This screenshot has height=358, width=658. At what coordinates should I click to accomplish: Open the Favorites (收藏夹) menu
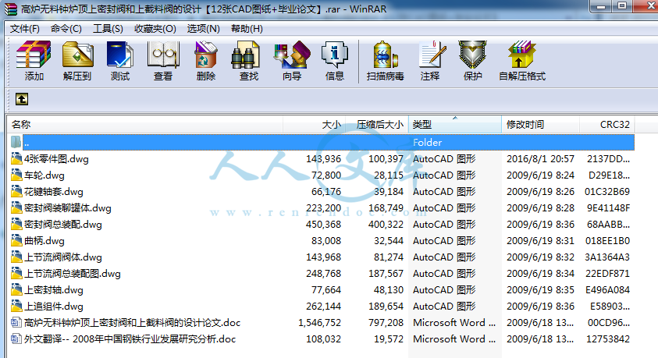[x=155, y=29]
